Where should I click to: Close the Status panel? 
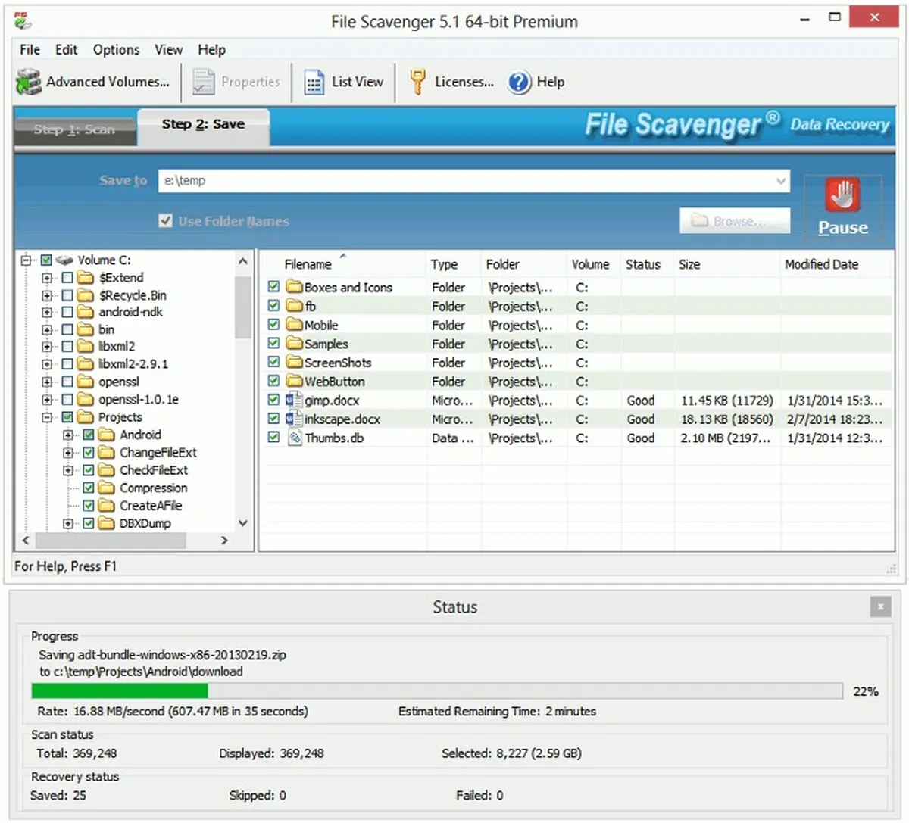[x=879, y=606]
